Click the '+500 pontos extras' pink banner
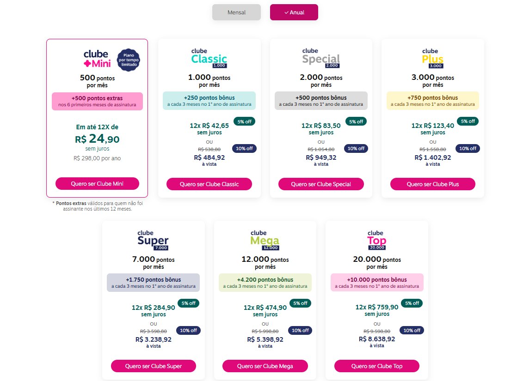The width and height of the screenshot is (511, 381). (97, 101)
